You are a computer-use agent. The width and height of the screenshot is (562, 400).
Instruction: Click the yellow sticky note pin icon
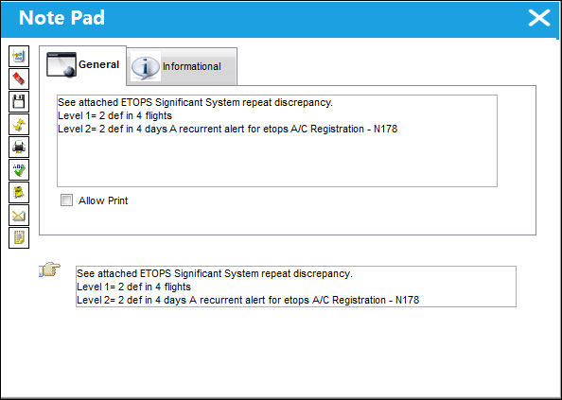pyautogui.click(x=19, y=192)
